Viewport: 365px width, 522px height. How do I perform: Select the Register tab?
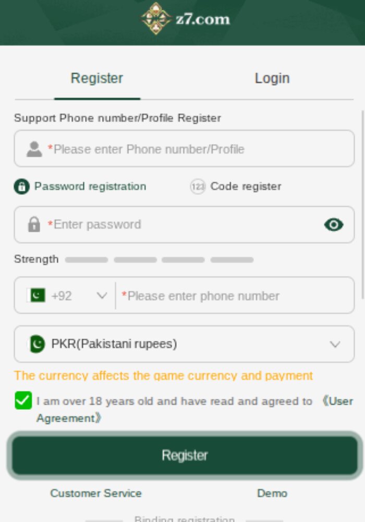97,79
